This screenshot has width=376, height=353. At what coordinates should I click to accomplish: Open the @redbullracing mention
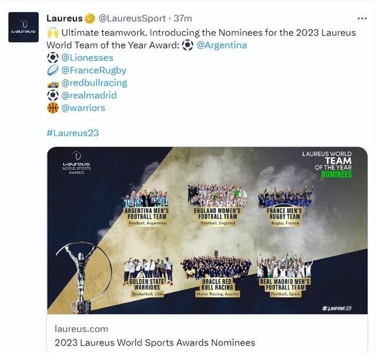pyautogui.click(x=94, y=83)
